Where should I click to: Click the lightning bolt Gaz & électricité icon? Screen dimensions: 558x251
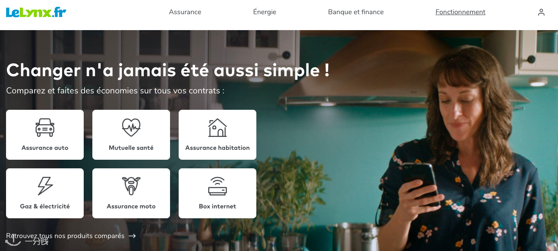click(x=45, y=186)
